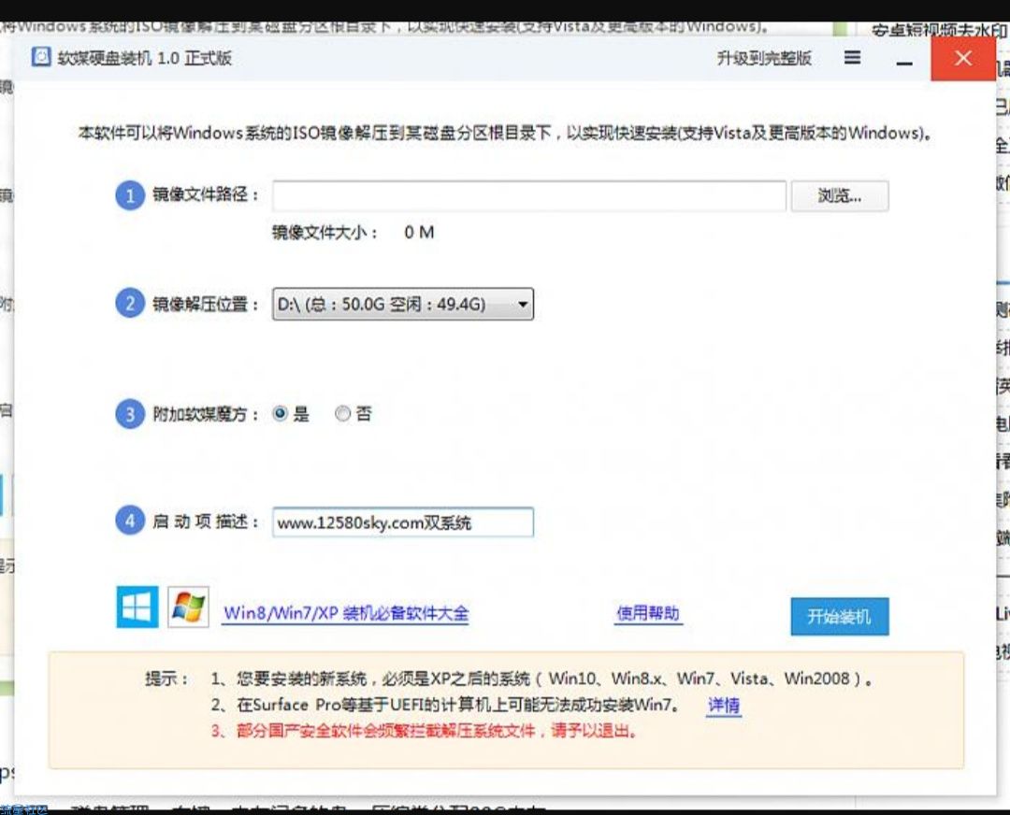Click 升级到完整版 upgrade link
This screenshot has width=1010, height=815.
click(764, 59)
